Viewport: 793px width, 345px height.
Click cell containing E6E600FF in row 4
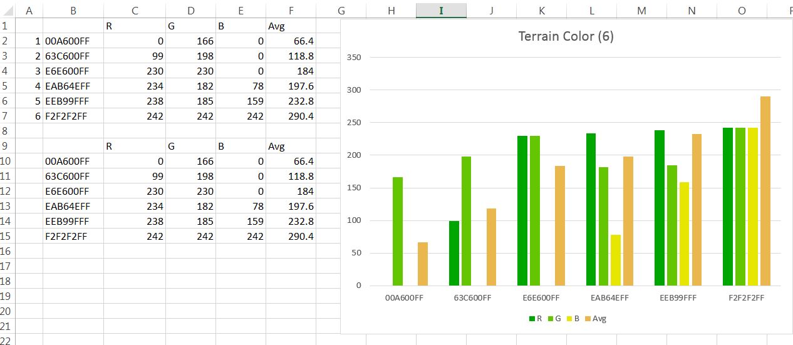(73, 71)
